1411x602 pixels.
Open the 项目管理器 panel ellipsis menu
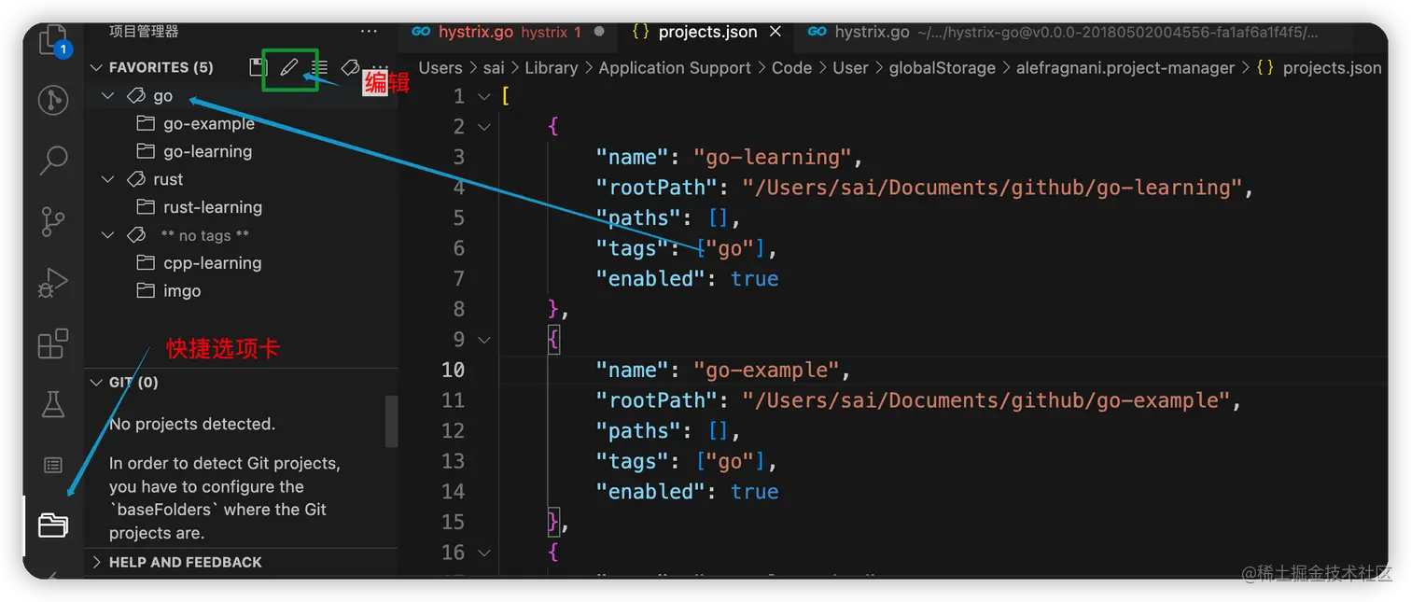pyautogui.click(x=370, y=31)
